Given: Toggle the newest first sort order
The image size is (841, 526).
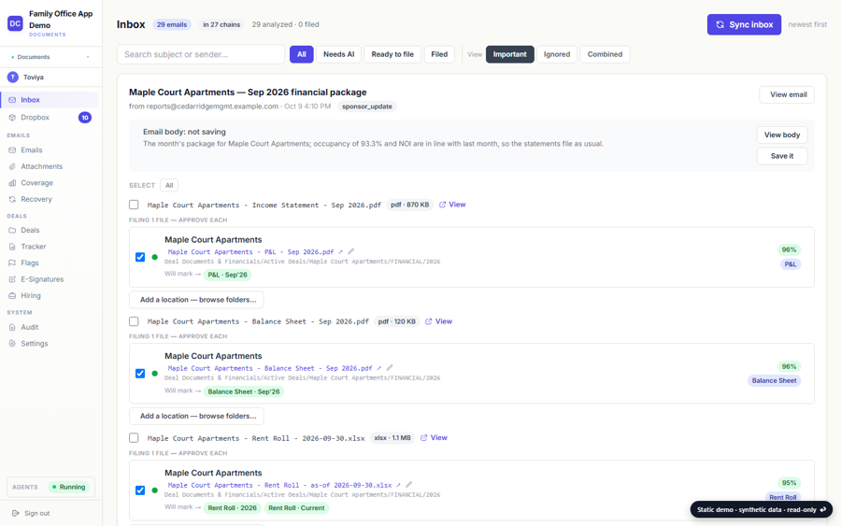Looking at the screenshot, I should (x=807, y=24).
